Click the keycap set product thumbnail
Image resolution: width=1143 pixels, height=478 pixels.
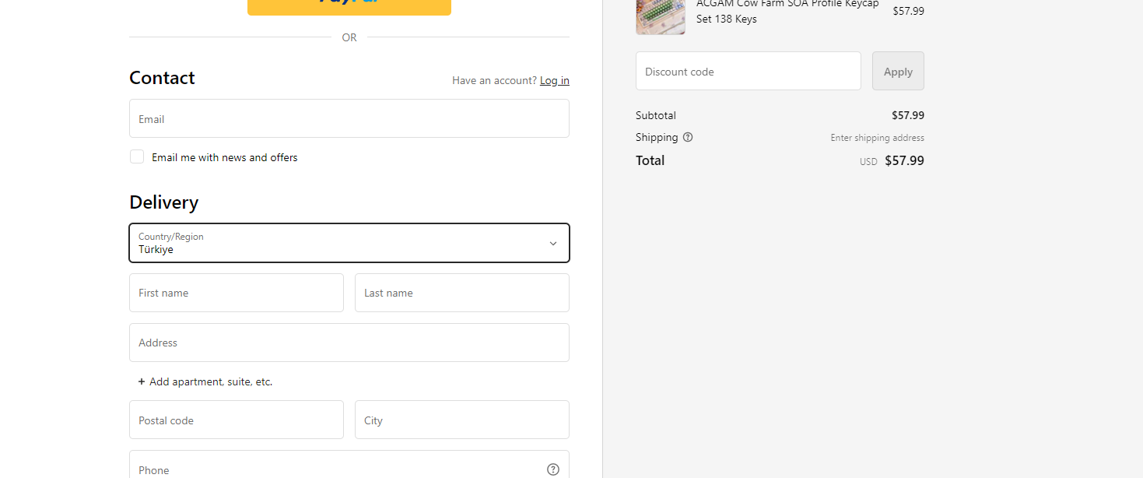tap(660, 16)
